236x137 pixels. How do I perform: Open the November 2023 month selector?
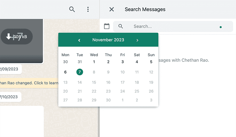[x=108, y=40]
